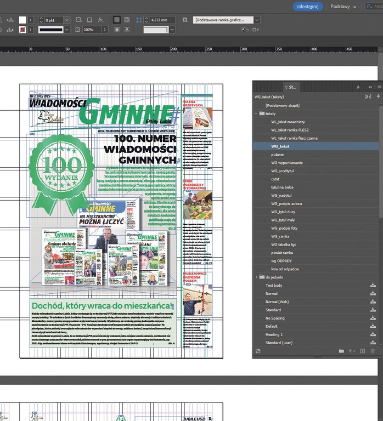Switch to the 'A' panel tab
The height and width of the screenshot is (421, 383).
click(x=358, y=87)
